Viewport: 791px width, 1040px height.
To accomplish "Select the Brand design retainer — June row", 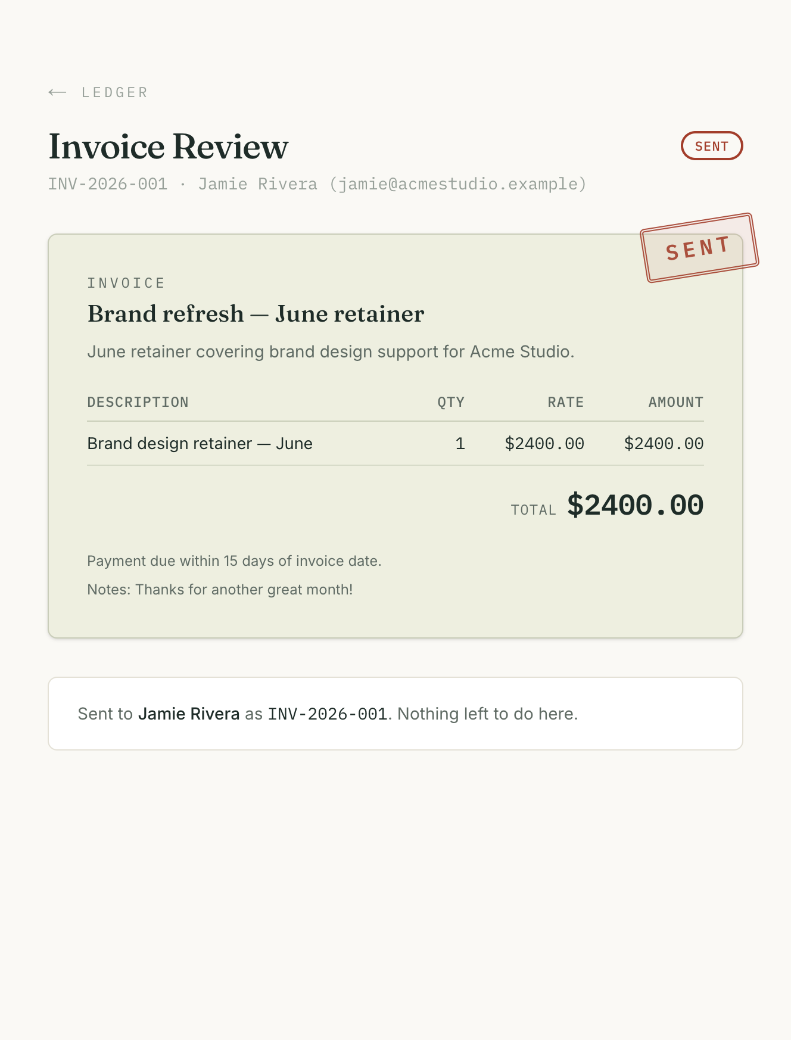I will 395,444.
